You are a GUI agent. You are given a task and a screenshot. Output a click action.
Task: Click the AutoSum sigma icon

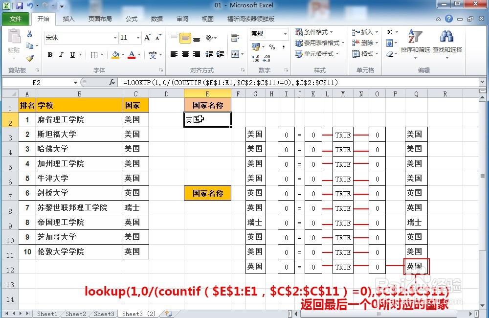tap(390, 32)
